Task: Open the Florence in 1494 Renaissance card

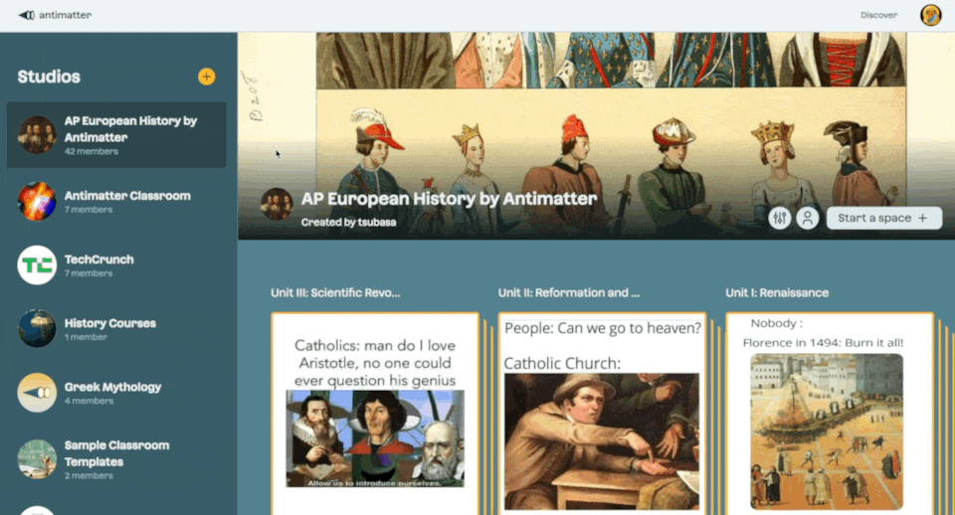Action: (x=830, y=414)
